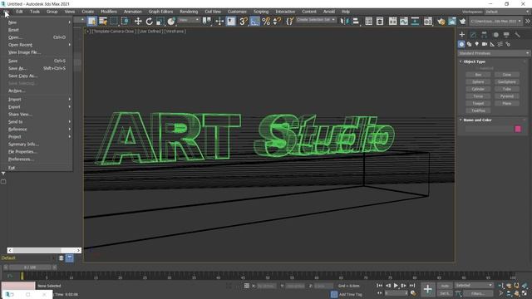This screenshot has height=299, width=532.
Task: Toggle the Layer Explorer
Action: pyautogui.click(x=380, y=22)
